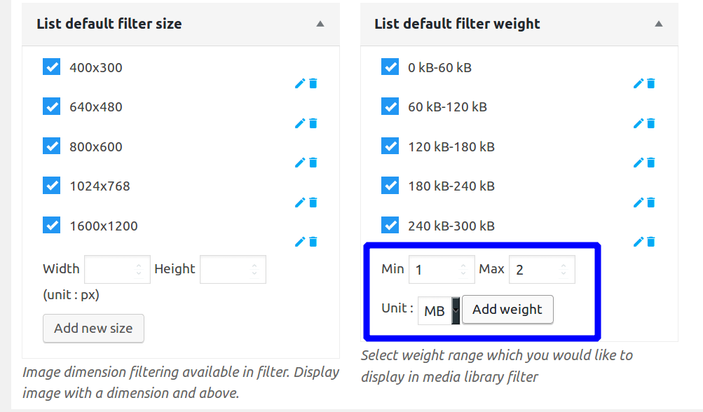Collapse the List default filter size panel

coord(319,23)
